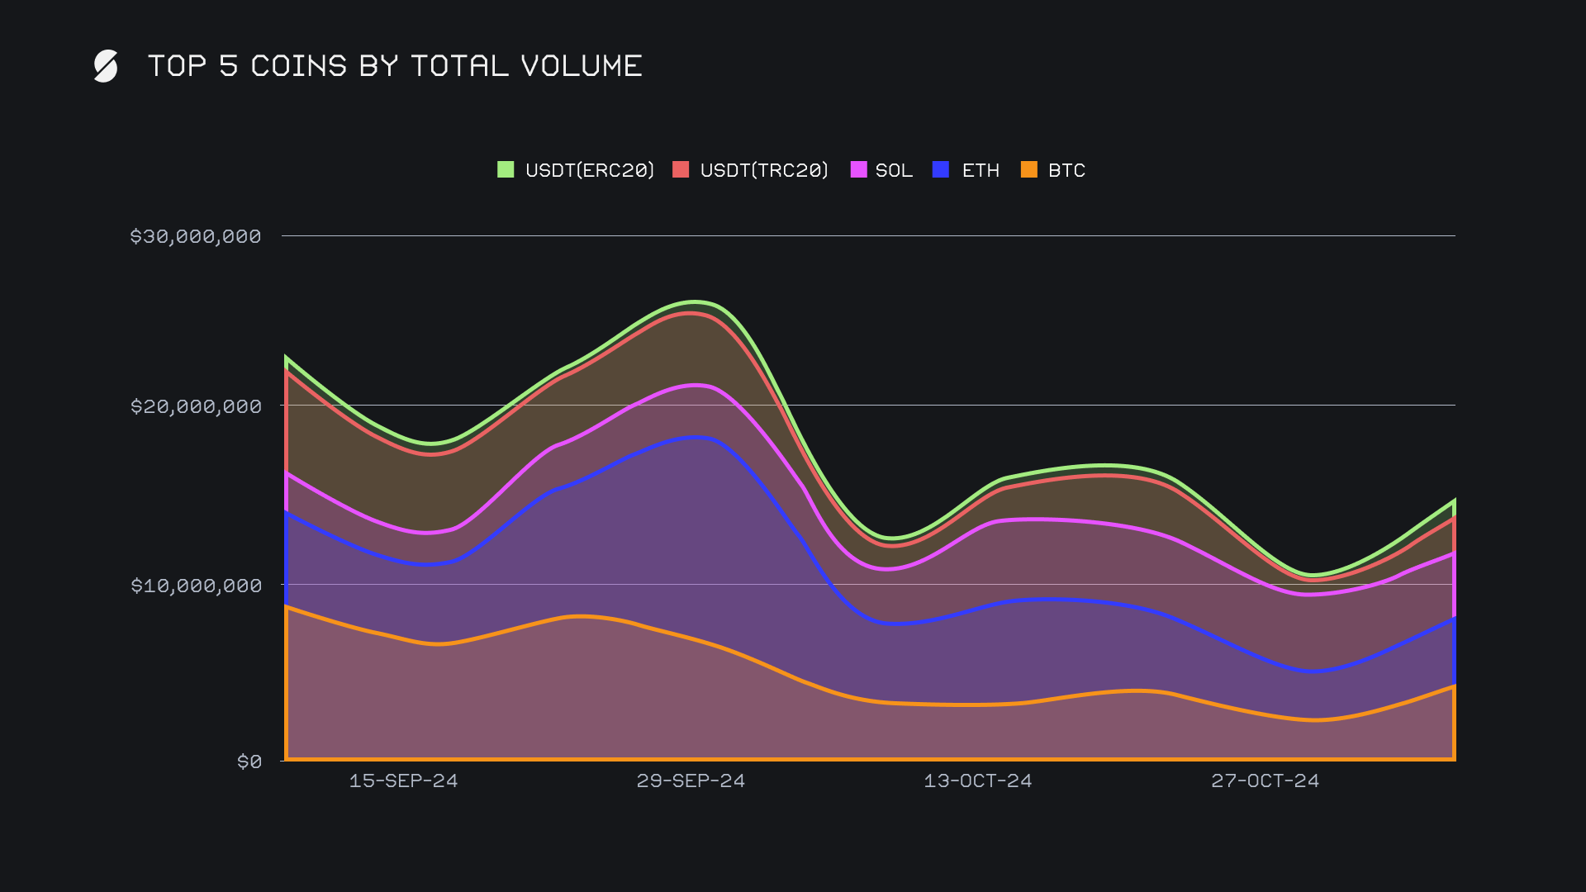This screenshot has width=1586, height=892.
Task: Click the logo icon beside the title
Action: click(106, 66)
